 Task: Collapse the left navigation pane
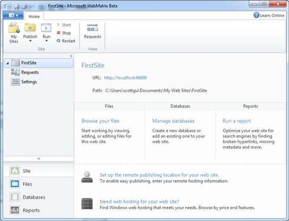tap(71, 56)
